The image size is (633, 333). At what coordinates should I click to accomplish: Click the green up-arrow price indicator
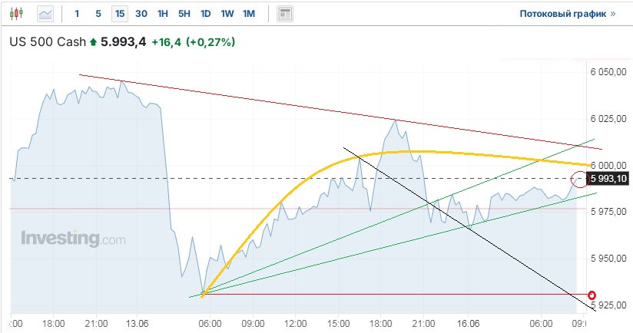coord(94,42)
